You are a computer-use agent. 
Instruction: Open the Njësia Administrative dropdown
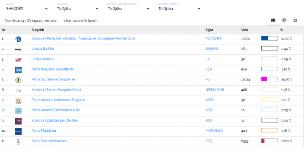128,9
